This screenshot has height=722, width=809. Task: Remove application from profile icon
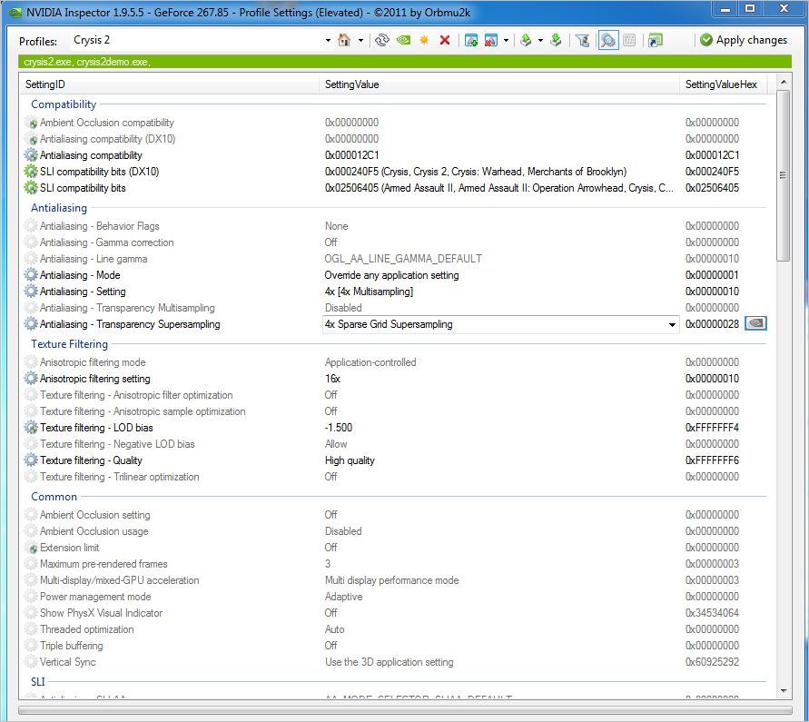[x=491, y=40]
